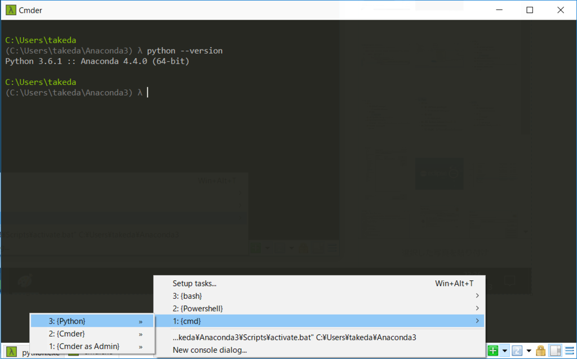
Task: Select the python.exe console tab
Action: 33,353
